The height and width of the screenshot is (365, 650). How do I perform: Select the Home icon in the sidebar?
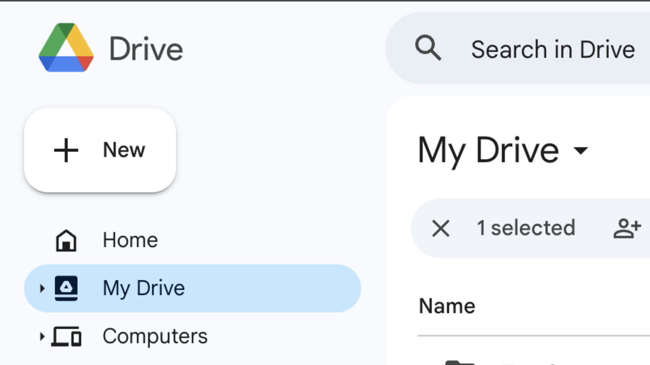coord(67,239)
